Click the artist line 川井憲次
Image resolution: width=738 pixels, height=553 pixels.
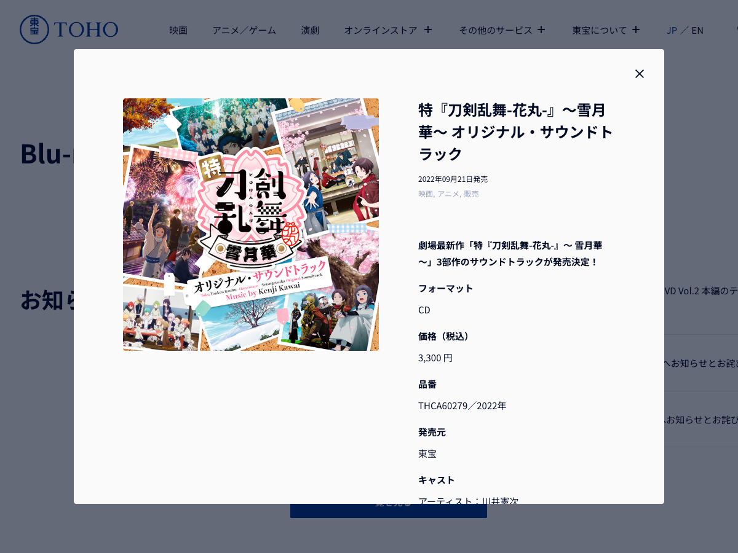[469, 501]
